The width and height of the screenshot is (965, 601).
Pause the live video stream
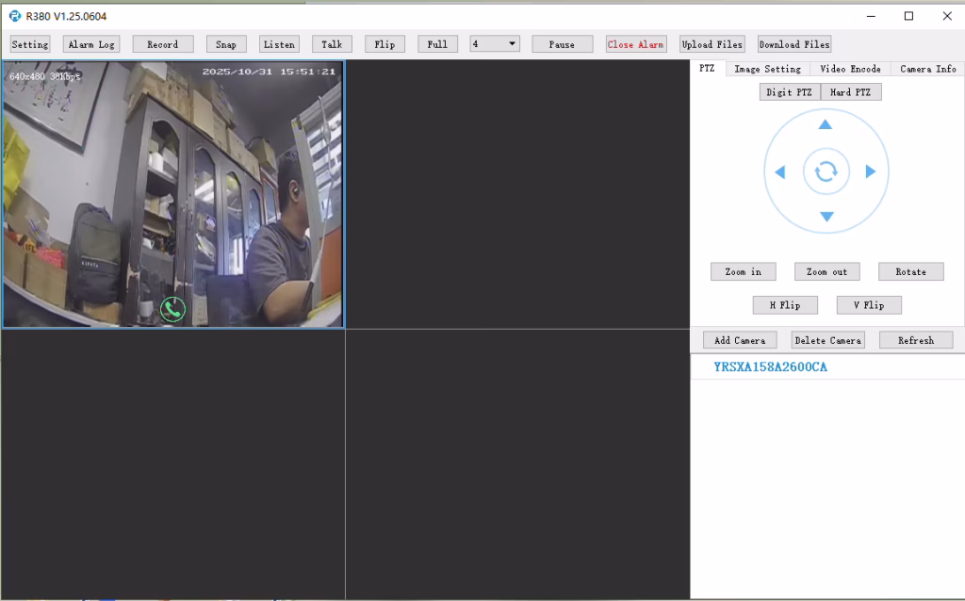[x=562, y=43]
